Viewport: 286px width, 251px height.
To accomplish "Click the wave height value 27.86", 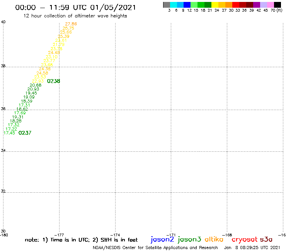I will click(x=71, y=24).
